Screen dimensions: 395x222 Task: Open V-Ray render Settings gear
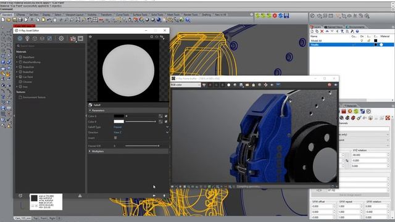click(61, 38)
